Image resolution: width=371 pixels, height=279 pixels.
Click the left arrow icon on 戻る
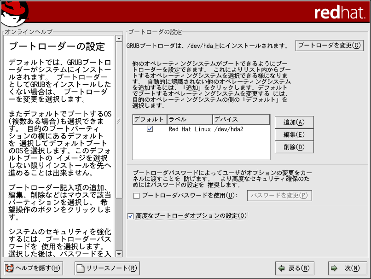point(281,268)
